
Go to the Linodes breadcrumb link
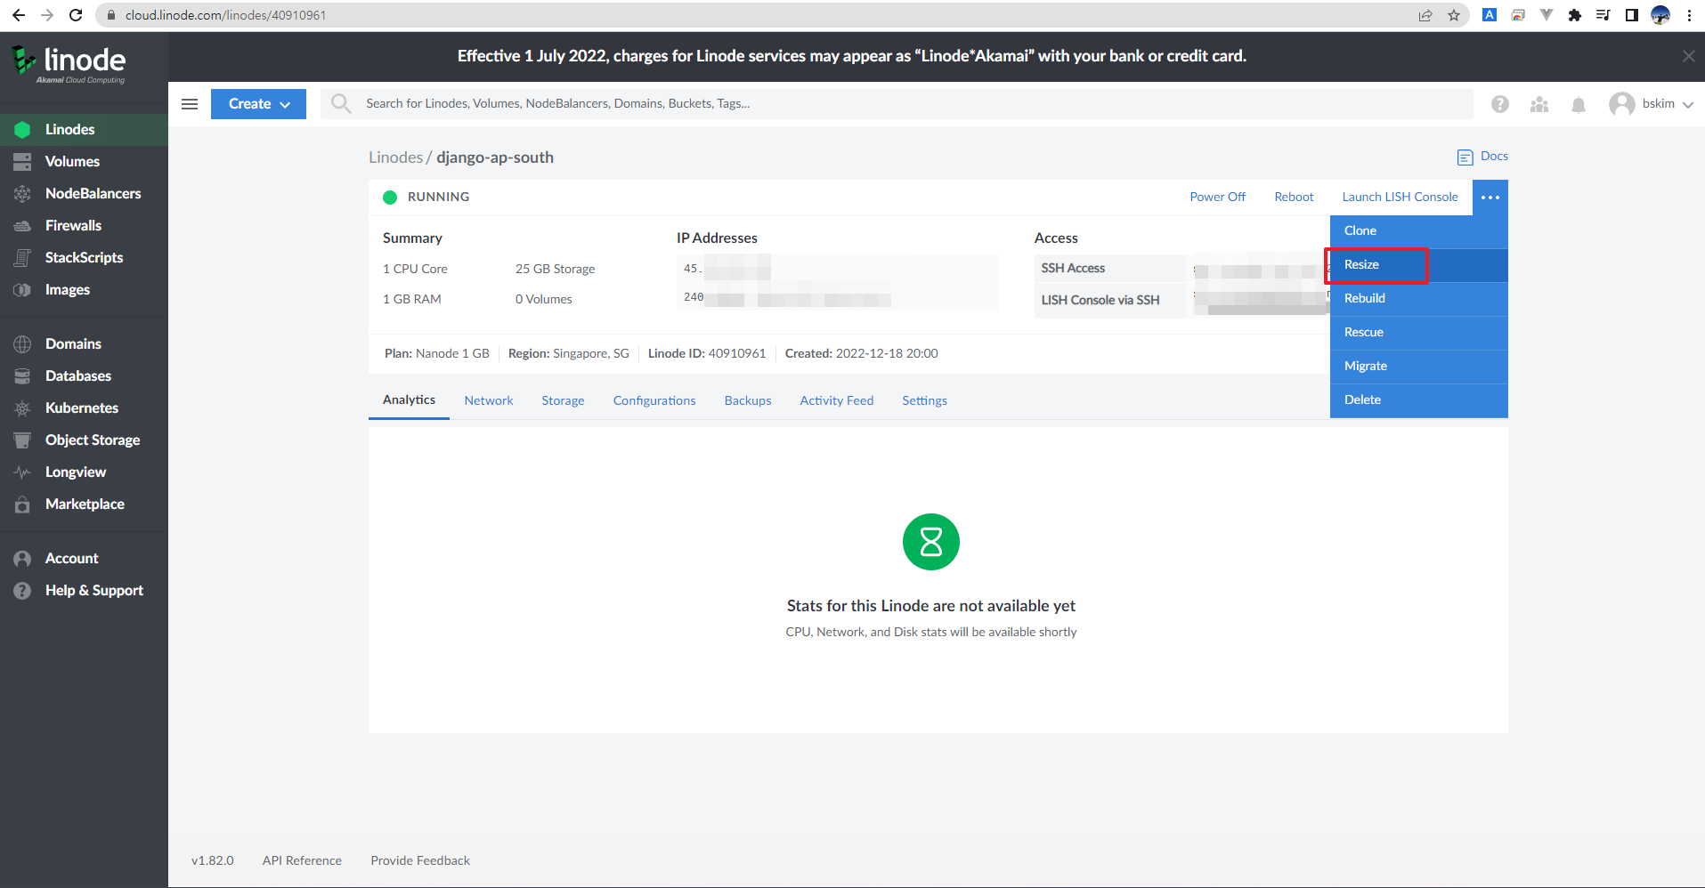coord(395,157)
